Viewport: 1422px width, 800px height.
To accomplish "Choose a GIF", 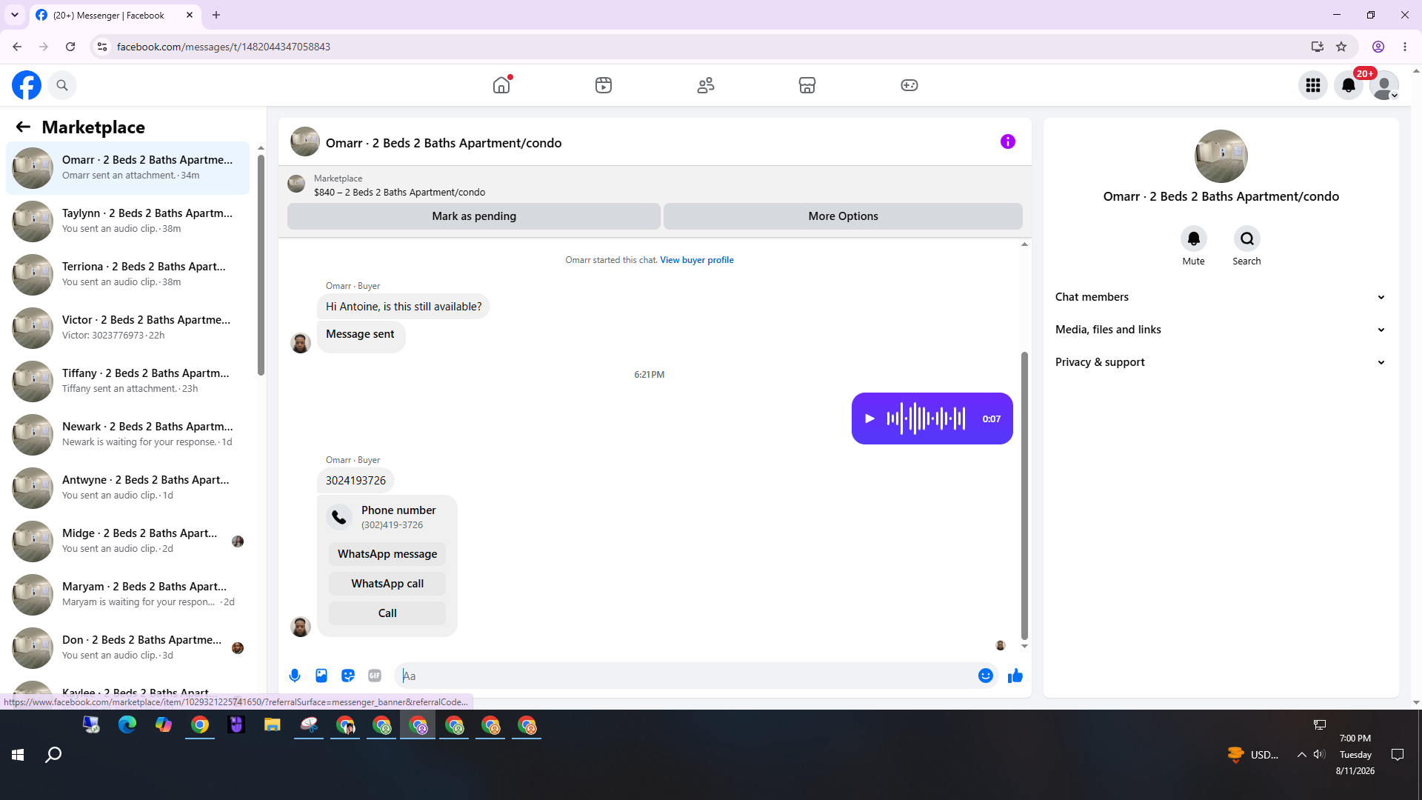I will pyautogui.click(x=375, y=676).
